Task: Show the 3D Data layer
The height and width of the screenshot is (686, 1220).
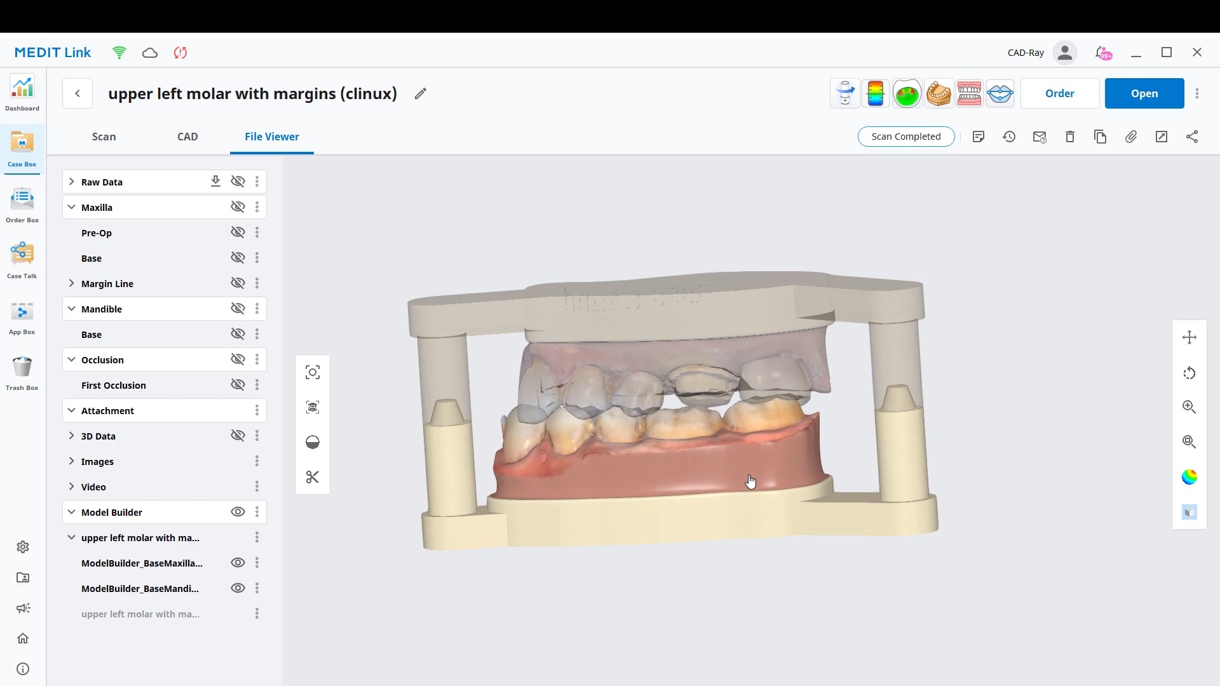Action: point(238,436)
